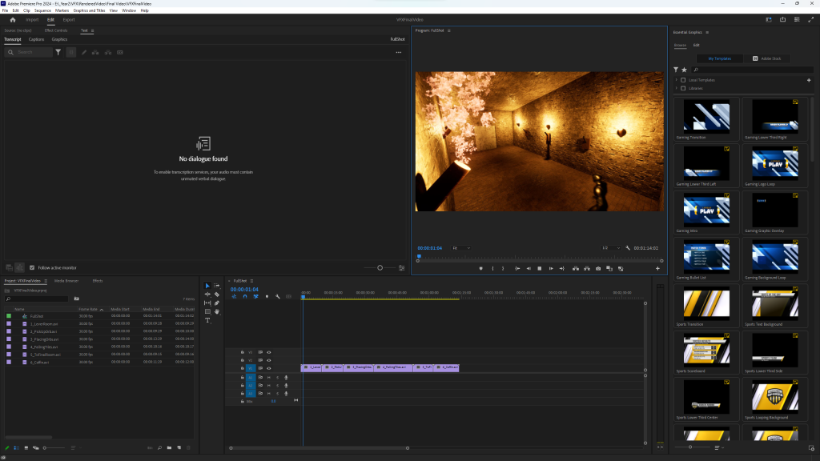
Task: Click the Export workspace button
Action: pyautogui.click(x=69, y=19)
